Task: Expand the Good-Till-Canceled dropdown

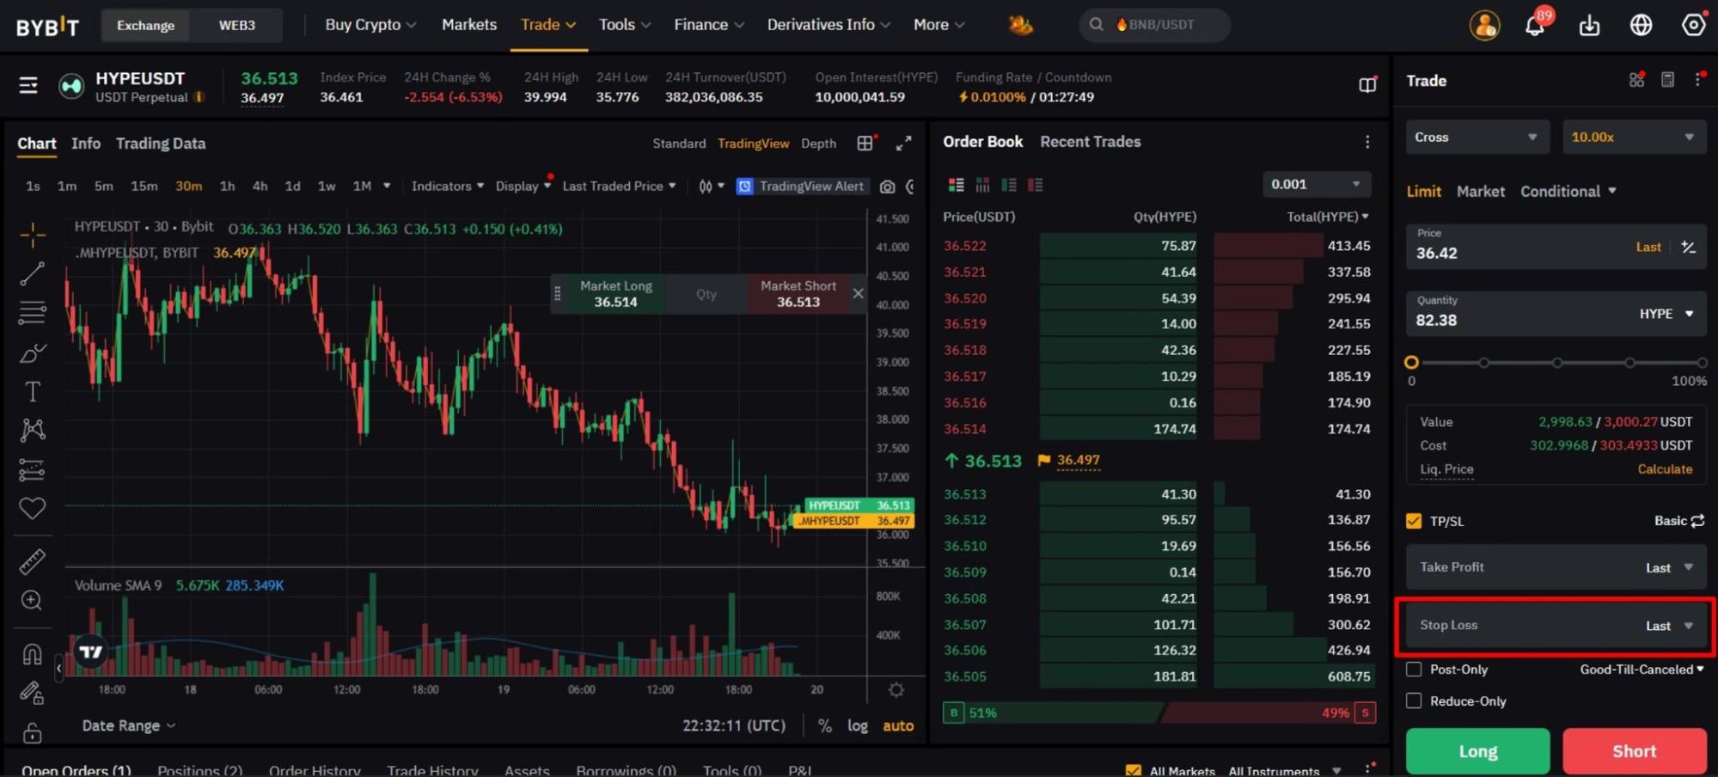Action: tap(1641, 670)
